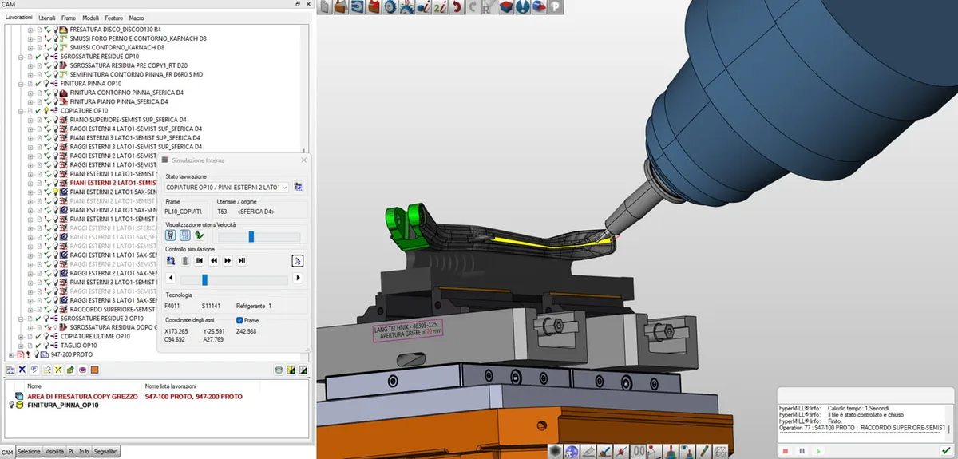958x459 pixels.
Task: Pause using button in hyperMILL message panel
Action: coord(802,451)
